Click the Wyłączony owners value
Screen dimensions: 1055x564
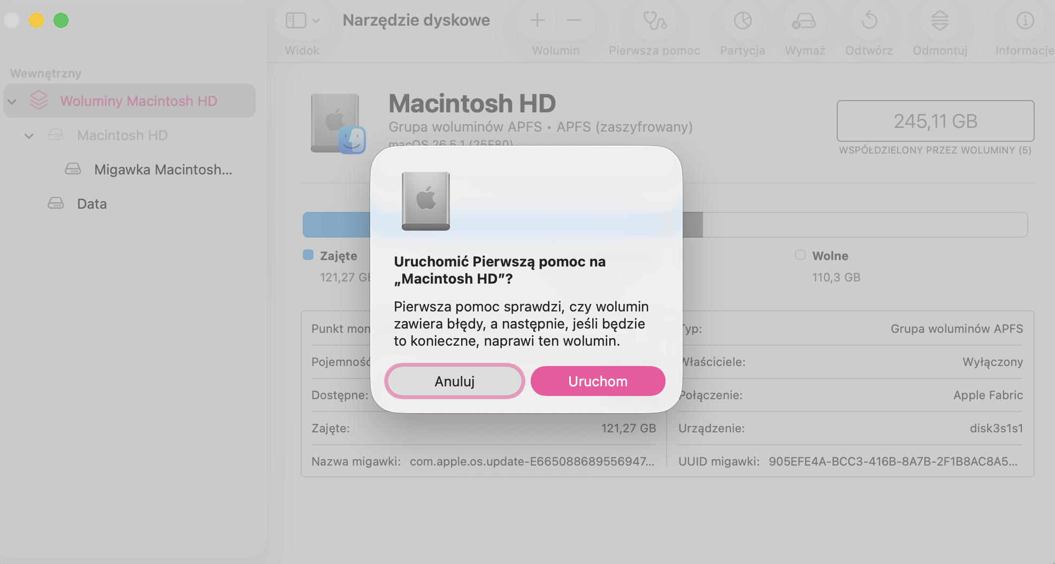[x=993, y=362]
